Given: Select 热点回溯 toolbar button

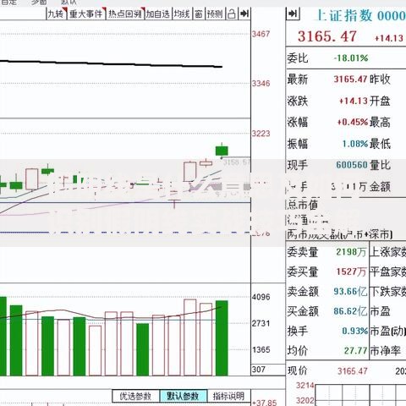Looking at the screenshot, I should (125, 14).
